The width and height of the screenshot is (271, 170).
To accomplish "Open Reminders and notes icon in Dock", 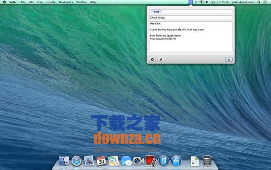I will coord(114,161).
